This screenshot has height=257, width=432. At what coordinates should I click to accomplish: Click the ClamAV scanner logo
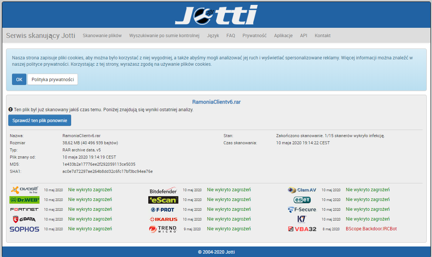(x=302, y=190)
